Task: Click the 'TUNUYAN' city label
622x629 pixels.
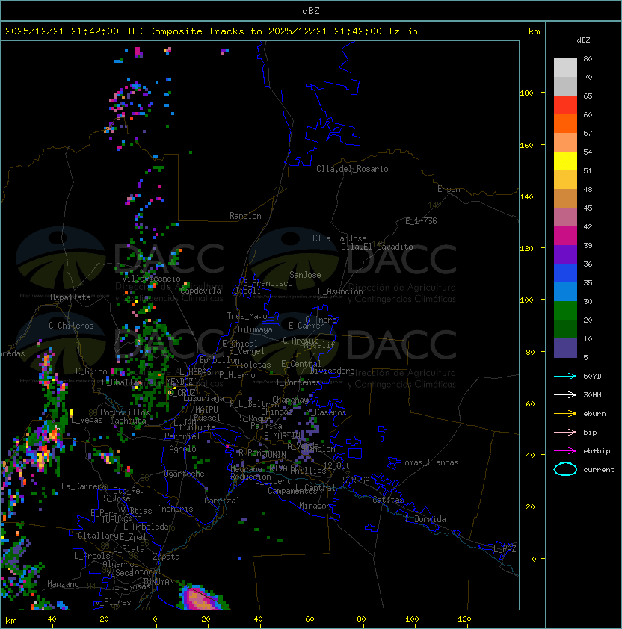Action: [x=158, y=582]
